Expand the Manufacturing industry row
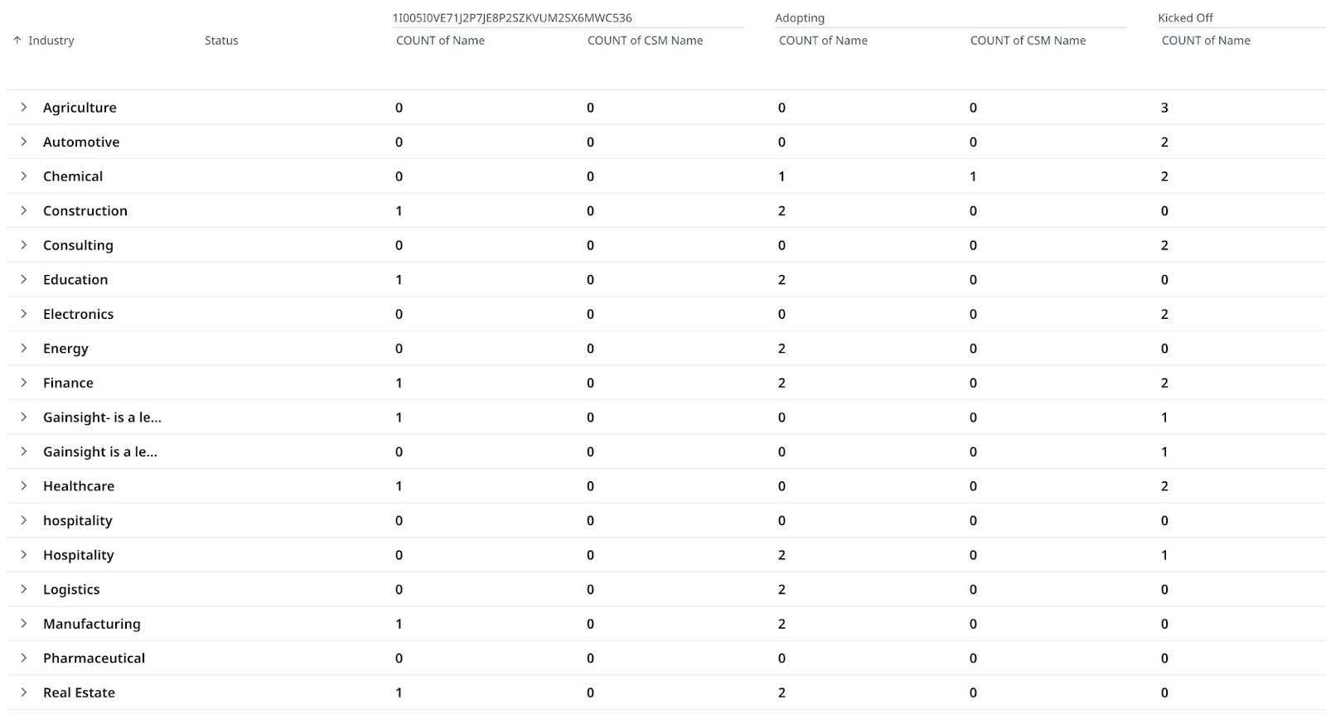This screenshot has width=1326, height=714. pos(24,623)
